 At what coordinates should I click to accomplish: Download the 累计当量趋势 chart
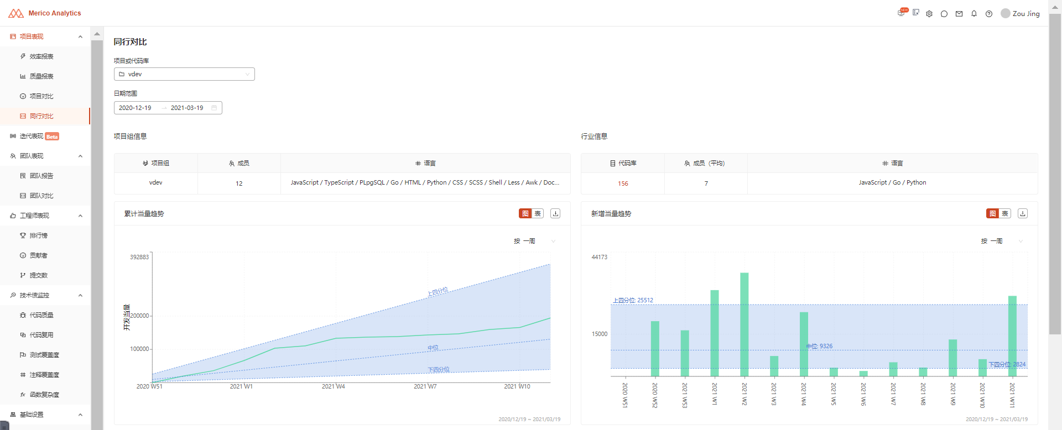[x=555, y=213]
